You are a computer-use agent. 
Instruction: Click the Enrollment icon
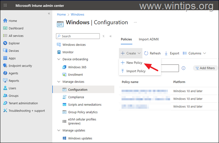(65, 75)
